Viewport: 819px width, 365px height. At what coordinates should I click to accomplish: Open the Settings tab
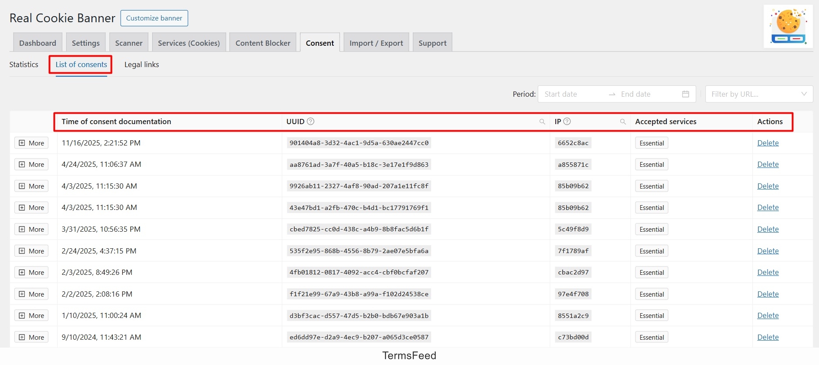[85, 43]
